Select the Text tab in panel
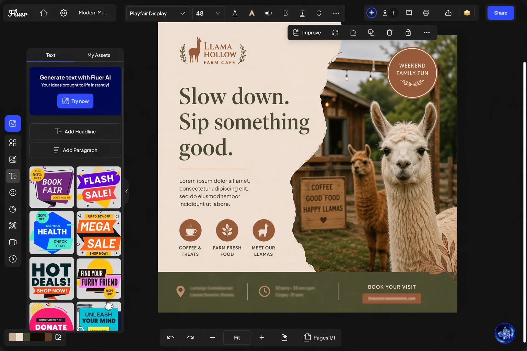This screenshot has height=351, width=527. pyautogui.click(x=51, y=55)
